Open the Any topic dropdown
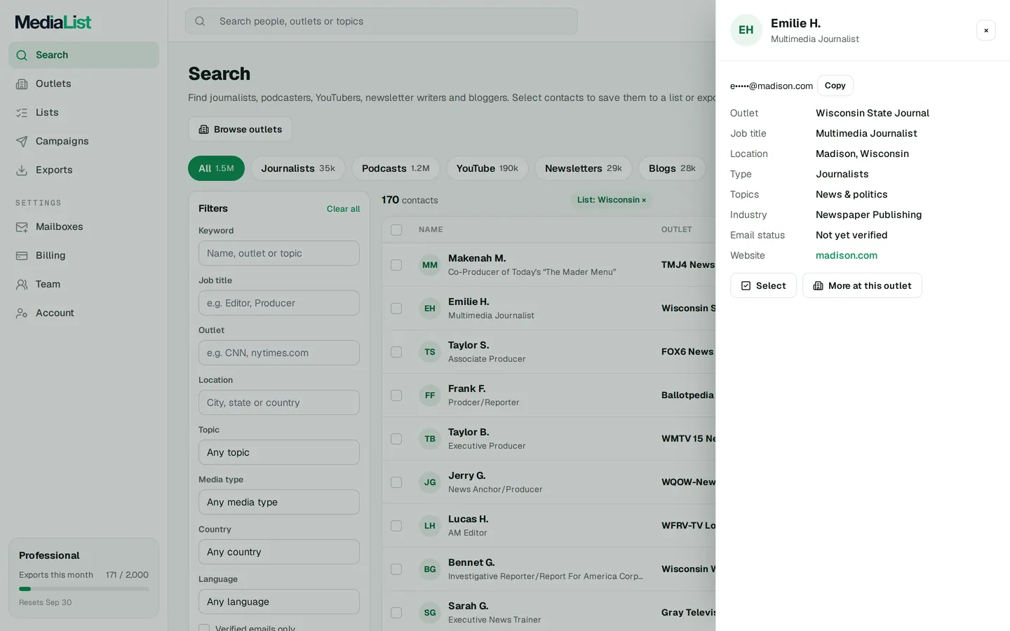Viewport: 1010px width, 631px height. coord(279,452)
